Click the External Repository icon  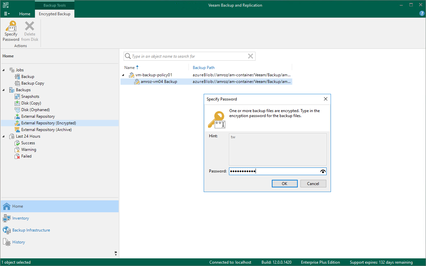(x=17, y=116)
